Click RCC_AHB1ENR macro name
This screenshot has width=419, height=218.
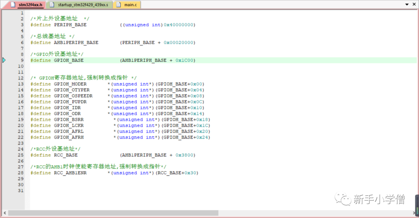point(70,173)
